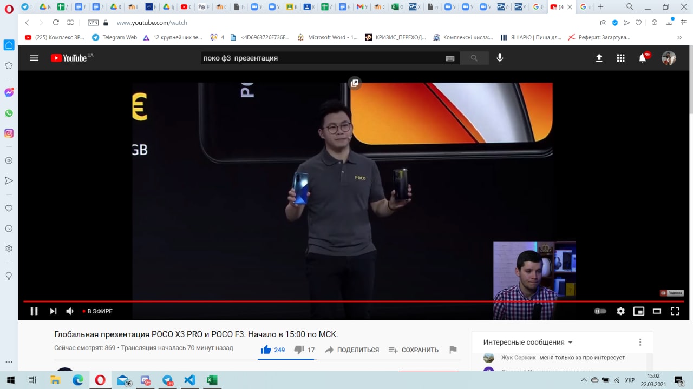Like the video showing 249 likes
This screenshot has width=693, height=389.
273,350
